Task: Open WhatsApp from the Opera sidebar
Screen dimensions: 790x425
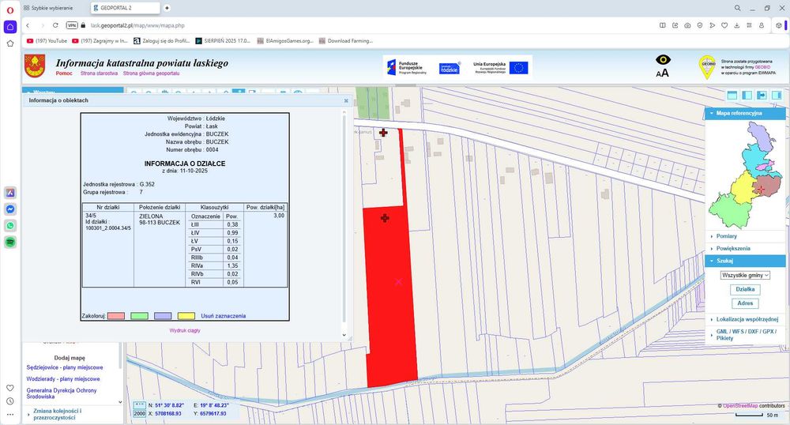Action: tap(10, 226)
